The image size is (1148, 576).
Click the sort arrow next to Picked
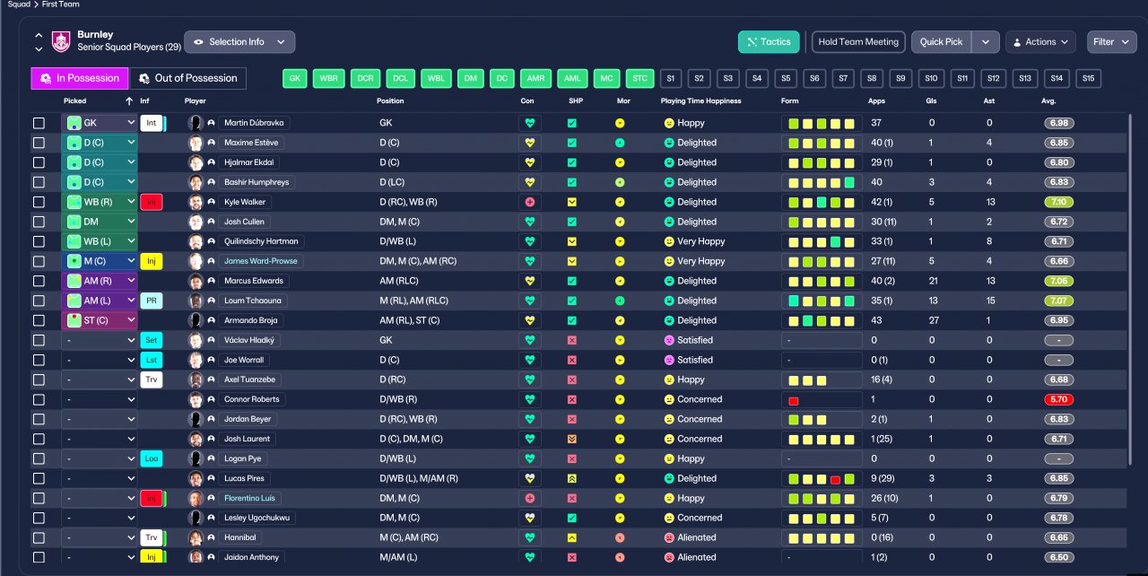[x=129, y=100]
